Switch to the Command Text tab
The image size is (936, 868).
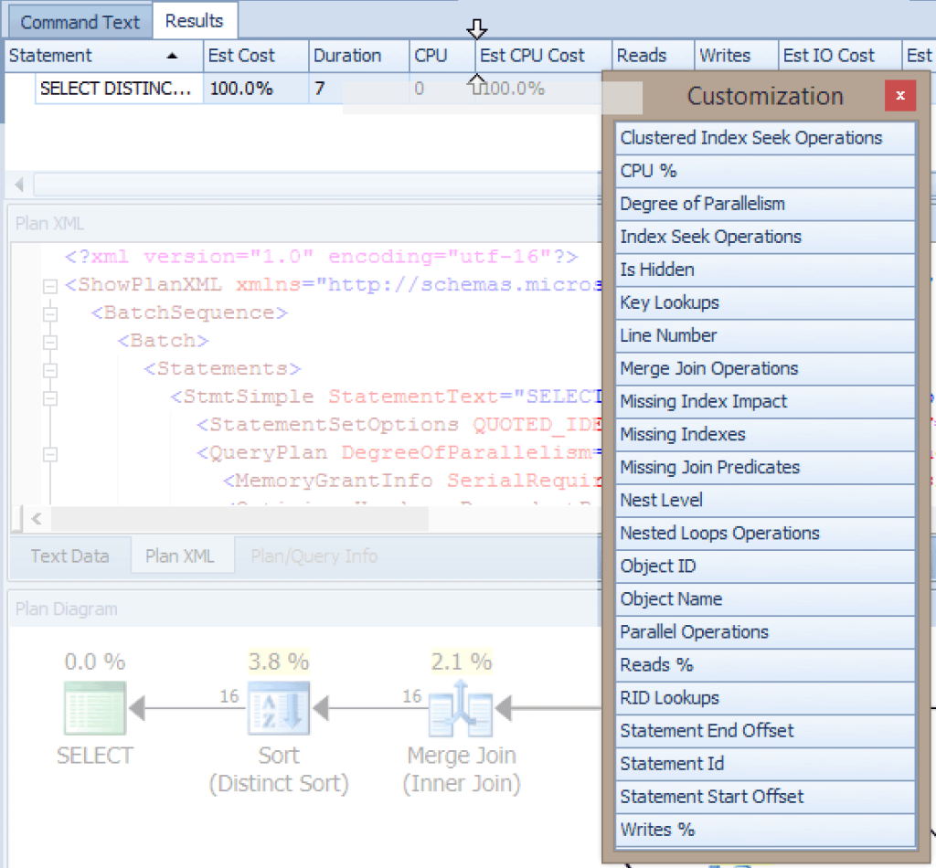tap(79, 21)
